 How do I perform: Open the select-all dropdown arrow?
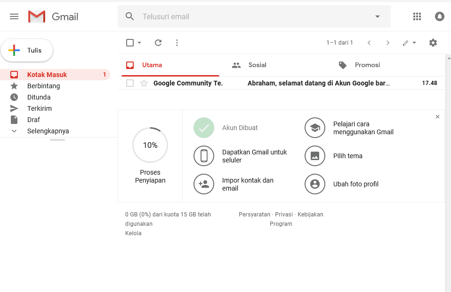click(x=139, y=43)
